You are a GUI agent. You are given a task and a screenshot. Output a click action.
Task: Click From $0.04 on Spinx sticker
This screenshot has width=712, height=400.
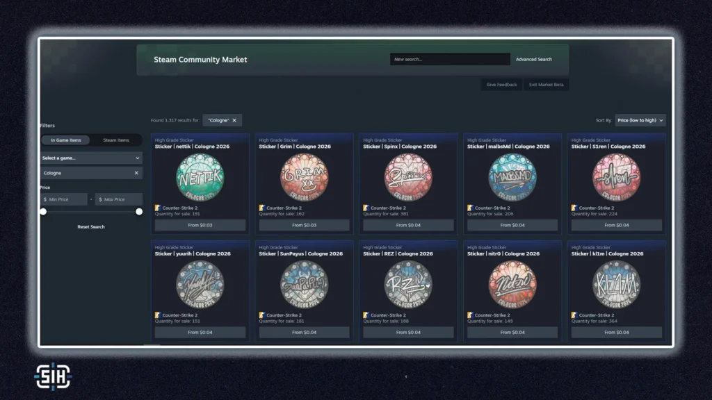408,225
